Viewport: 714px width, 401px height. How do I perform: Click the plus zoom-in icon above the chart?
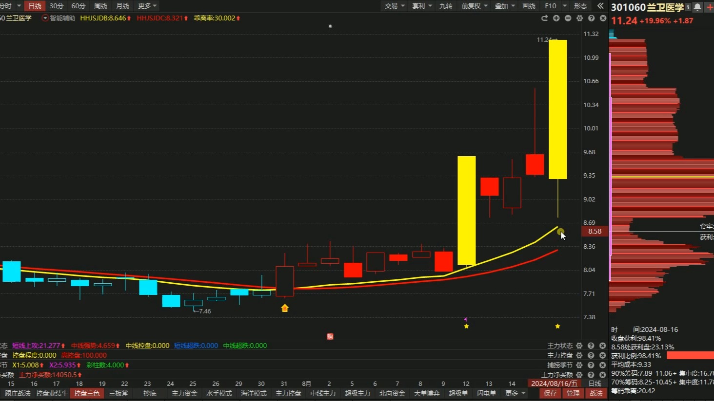tap(556, 18)
